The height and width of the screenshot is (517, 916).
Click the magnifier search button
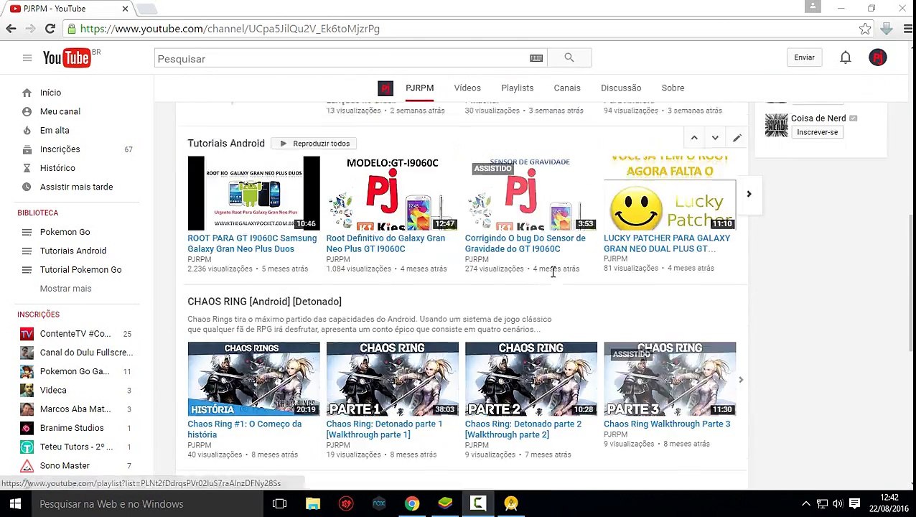569,57
